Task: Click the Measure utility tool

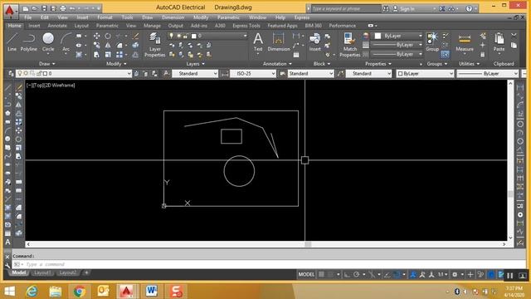Action: point(465,42)
